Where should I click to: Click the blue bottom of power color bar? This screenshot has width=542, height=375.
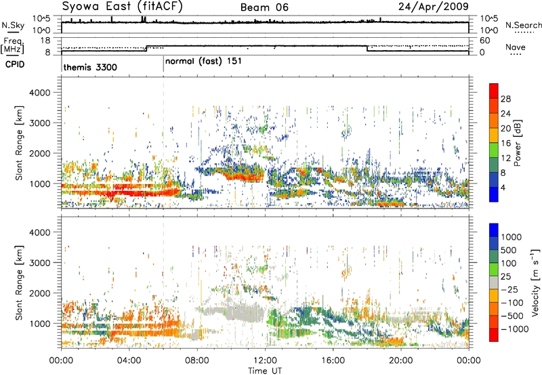pyautogui.click(x=494, y=194)
